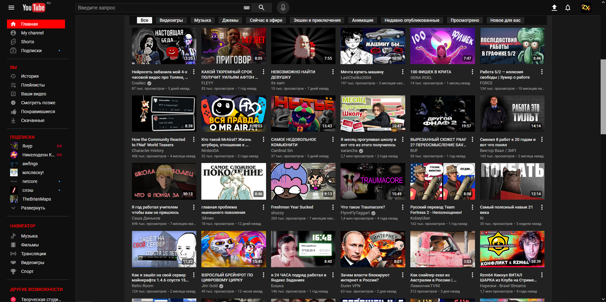The image size is (606, 302).
Task: Open the TheBrianMaps subscription channel
Action: 37,199
